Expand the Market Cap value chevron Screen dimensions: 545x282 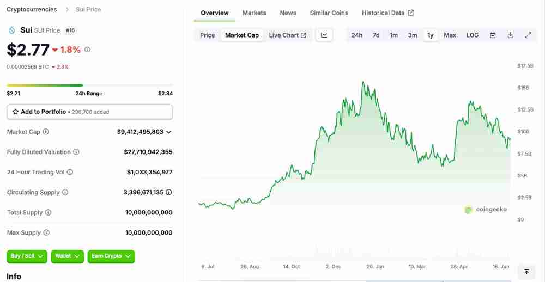point(169,132)
